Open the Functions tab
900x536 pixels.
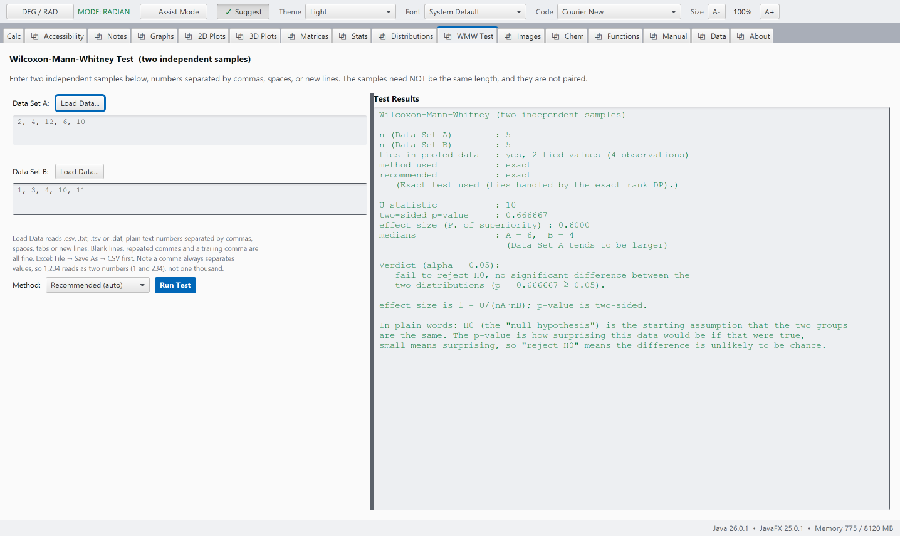616,36
